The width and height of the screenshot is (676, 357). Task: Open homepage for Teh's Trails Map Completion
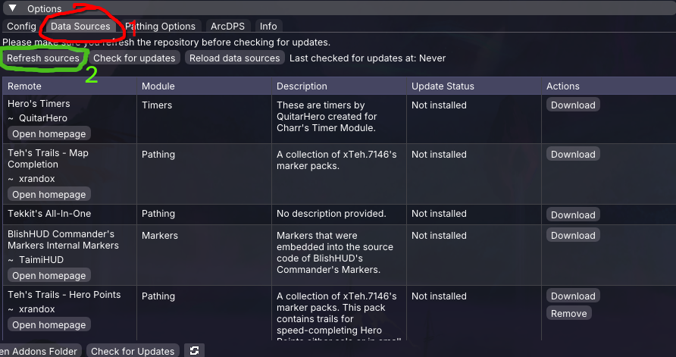(x=49, y=194)
